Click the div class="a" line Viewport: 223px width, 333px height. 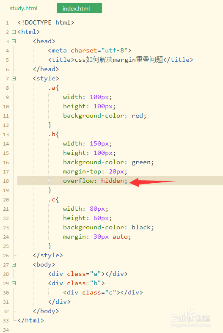88,274
